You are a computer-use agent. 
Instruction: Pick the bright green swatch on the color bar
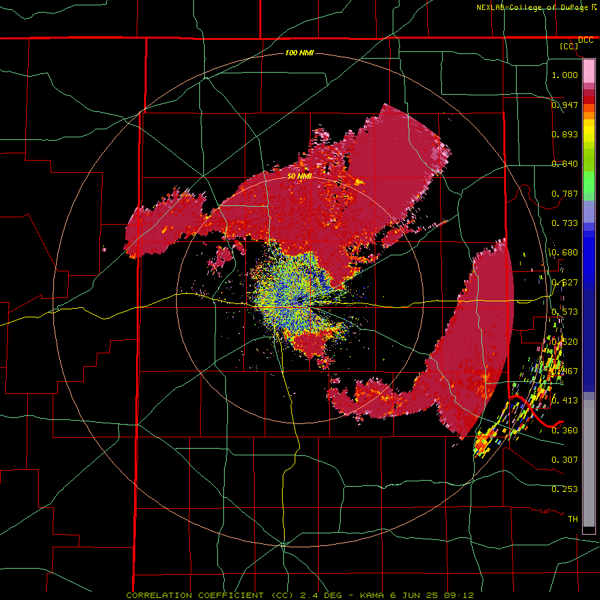[x=589, y=182]
